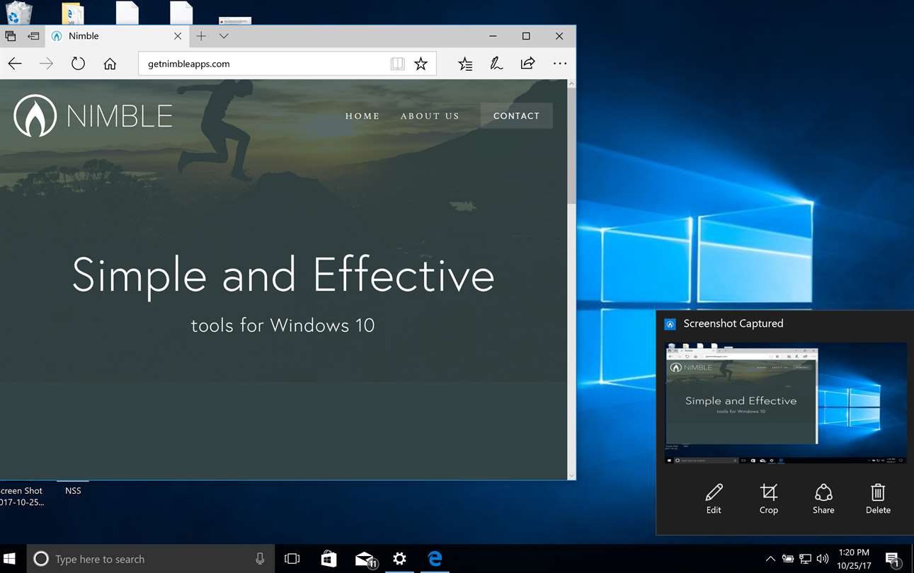The image size is (914, 573).
Task: Click the Screenshot Captured notification title
Action: click(x=733, y=323)
